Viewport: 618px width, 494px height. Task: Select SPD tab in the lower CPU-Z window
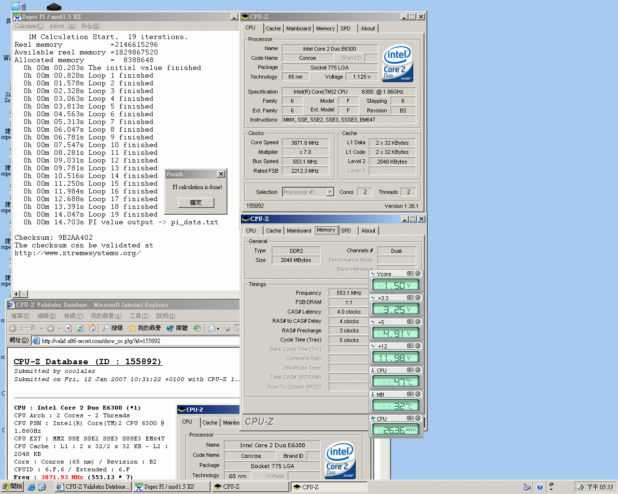click(346, 231)
